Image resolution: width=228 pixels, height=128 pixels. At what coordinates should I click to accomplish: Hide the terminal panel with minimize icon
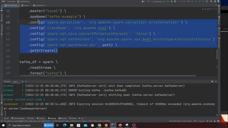[216, 81]
